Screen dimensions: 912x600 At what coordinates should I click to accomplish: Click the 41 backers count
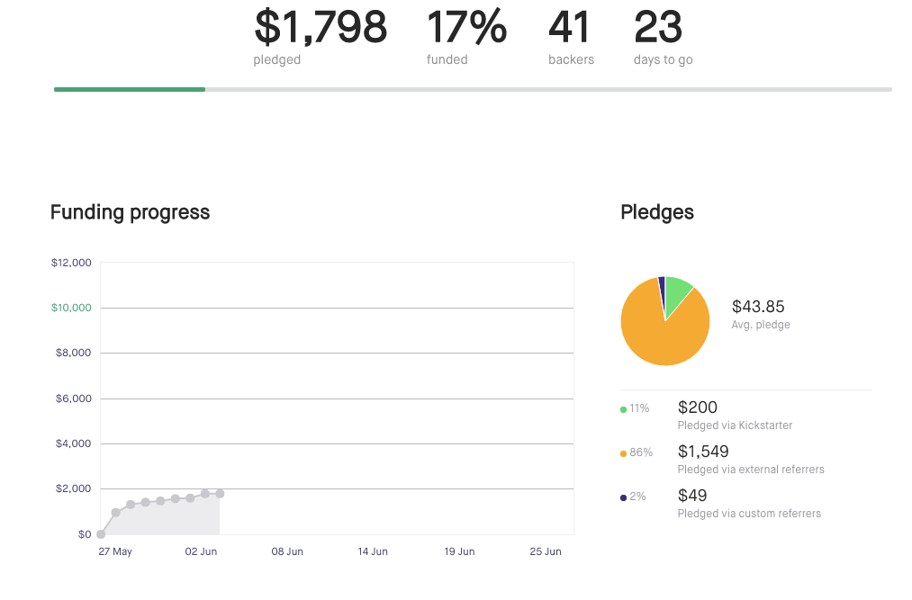click(569, 27)
